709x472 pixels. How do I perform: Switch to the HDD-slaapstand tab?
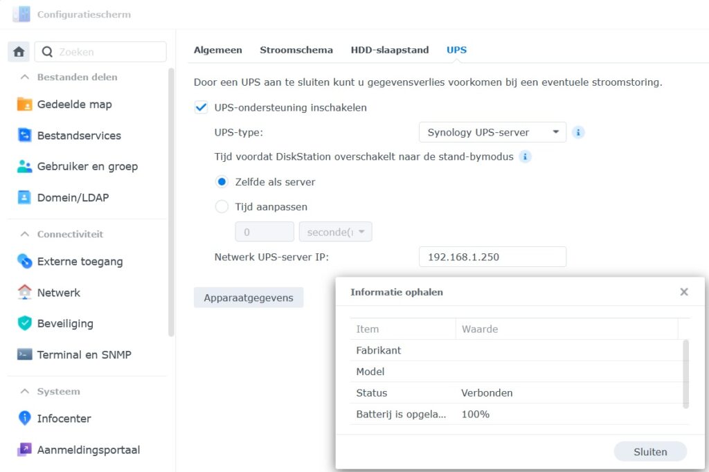pyautogui.click(x=390, y=50)
